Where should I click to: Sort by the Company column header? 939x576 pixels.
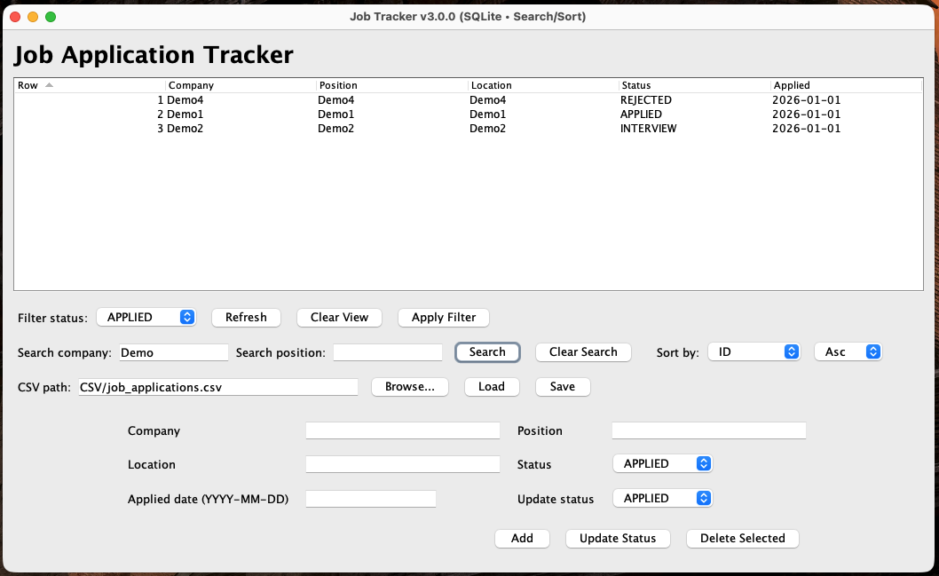pyautogui.click(x=240, y=85)
